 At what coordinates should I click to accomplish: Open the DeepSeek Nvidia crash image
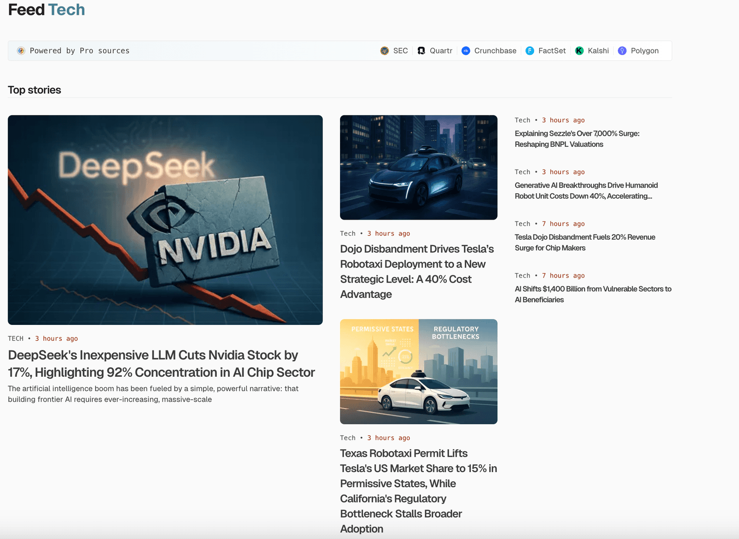[x=165, y=220]
